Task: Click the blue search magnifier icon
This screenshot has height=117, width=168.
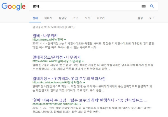Action: point(152,6)
